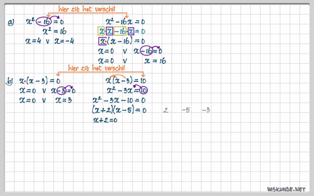Image resolution: width=314 pixels, height=196 pixels.
Task: Click the factored form (x+2)(x−5) = 0
Action: (x=119, y=110)
